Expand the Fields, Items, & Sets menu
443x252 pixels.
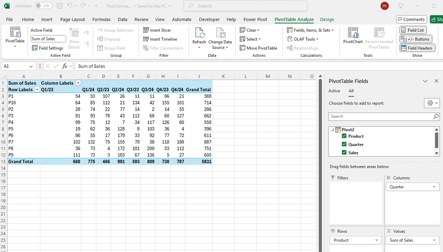click(x=310, y=30)
